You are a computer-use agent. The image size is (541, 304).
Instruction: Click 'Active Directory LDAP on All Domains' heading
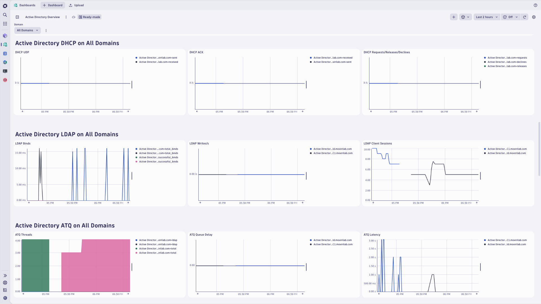pos(67,134)
